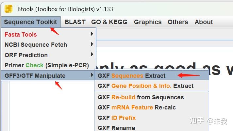The width and height of the screenshot is (233, 131).
Task: Click the TBtools app logo icon
Action: point(8,8)
